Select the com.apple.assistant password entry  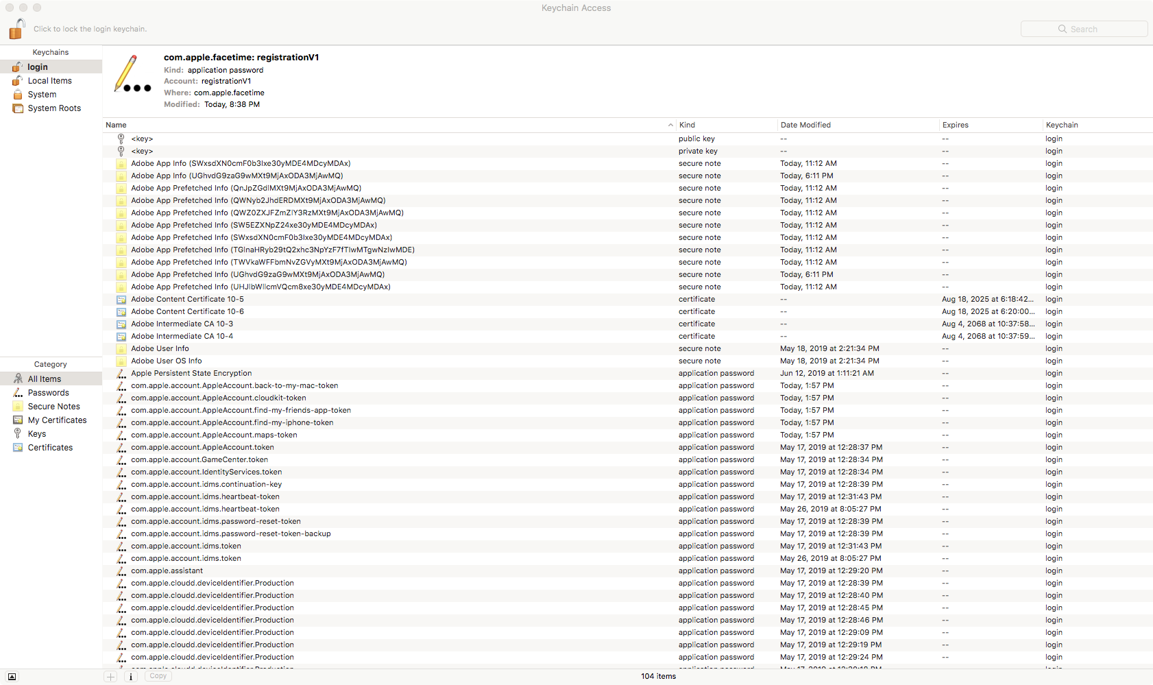167,570
